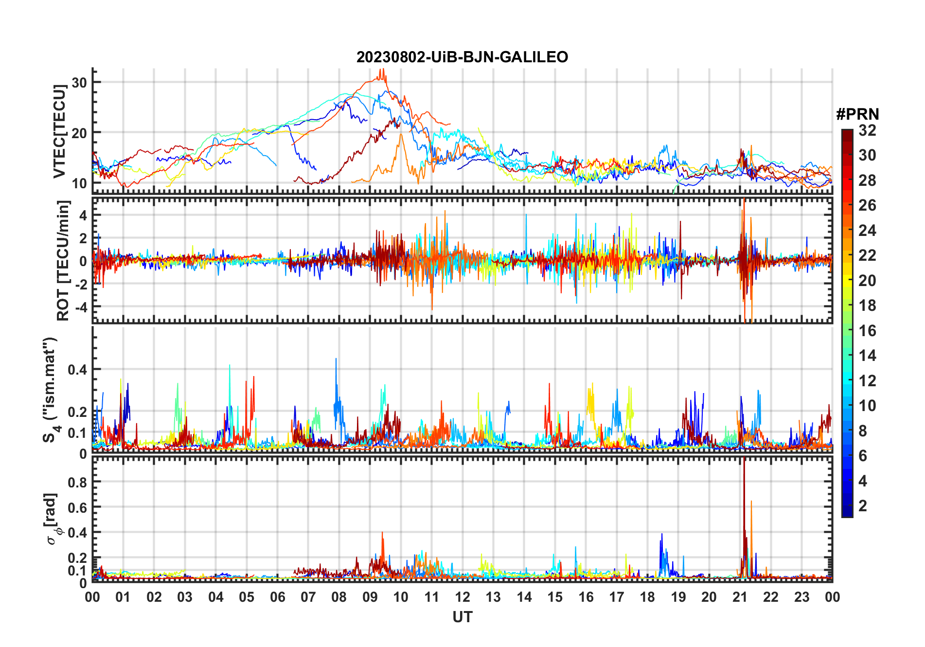Select the -2 tick label on the ROT axis
The height and width of the screenshot is (647, 925).
coord(80,285)
